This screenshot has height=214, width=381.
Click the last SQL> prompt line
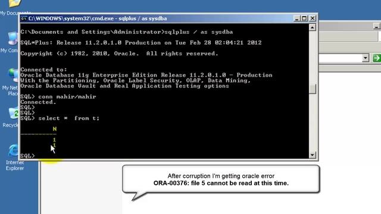[27, 156]
